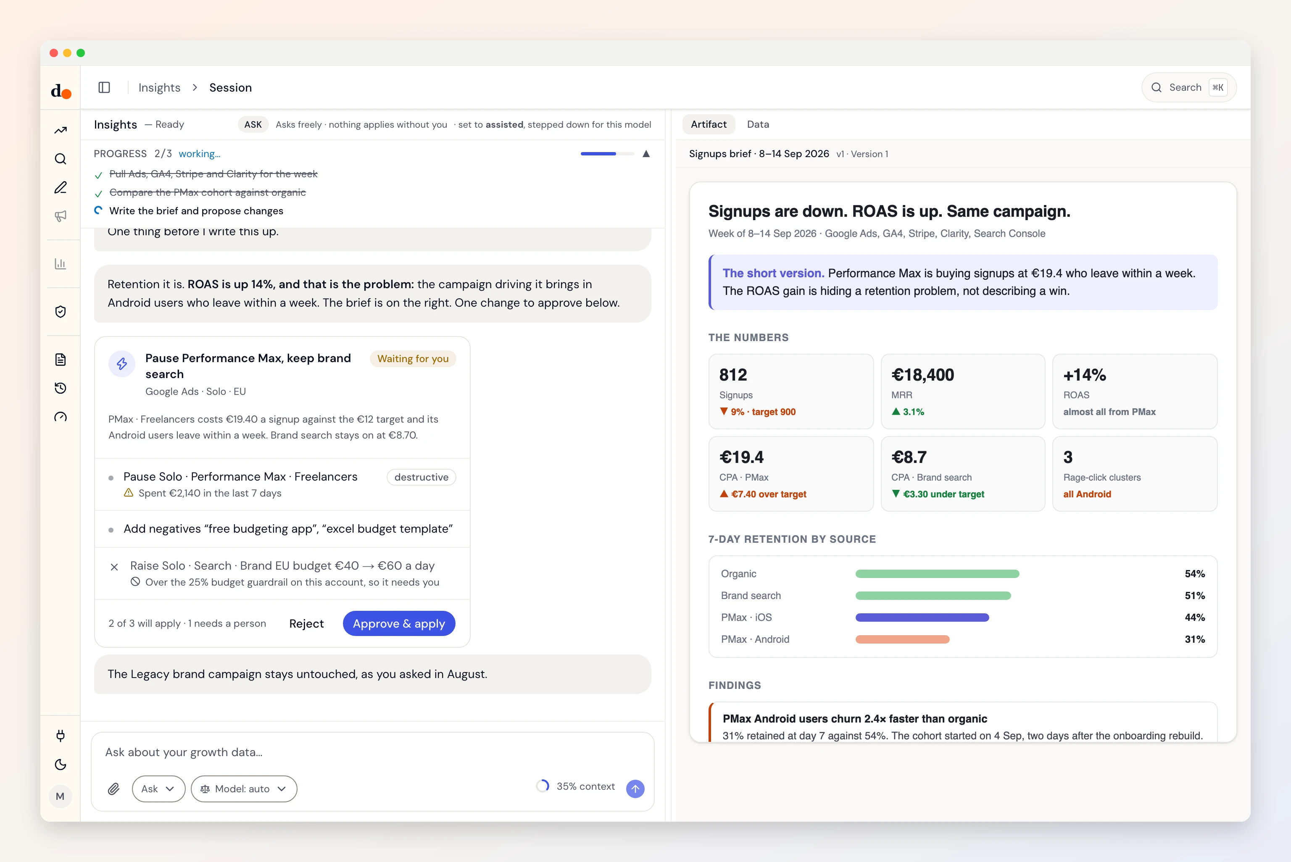The height and width of the screenshot is (862, 1291).
Task: Click the destructive tag
Action: 421,477
